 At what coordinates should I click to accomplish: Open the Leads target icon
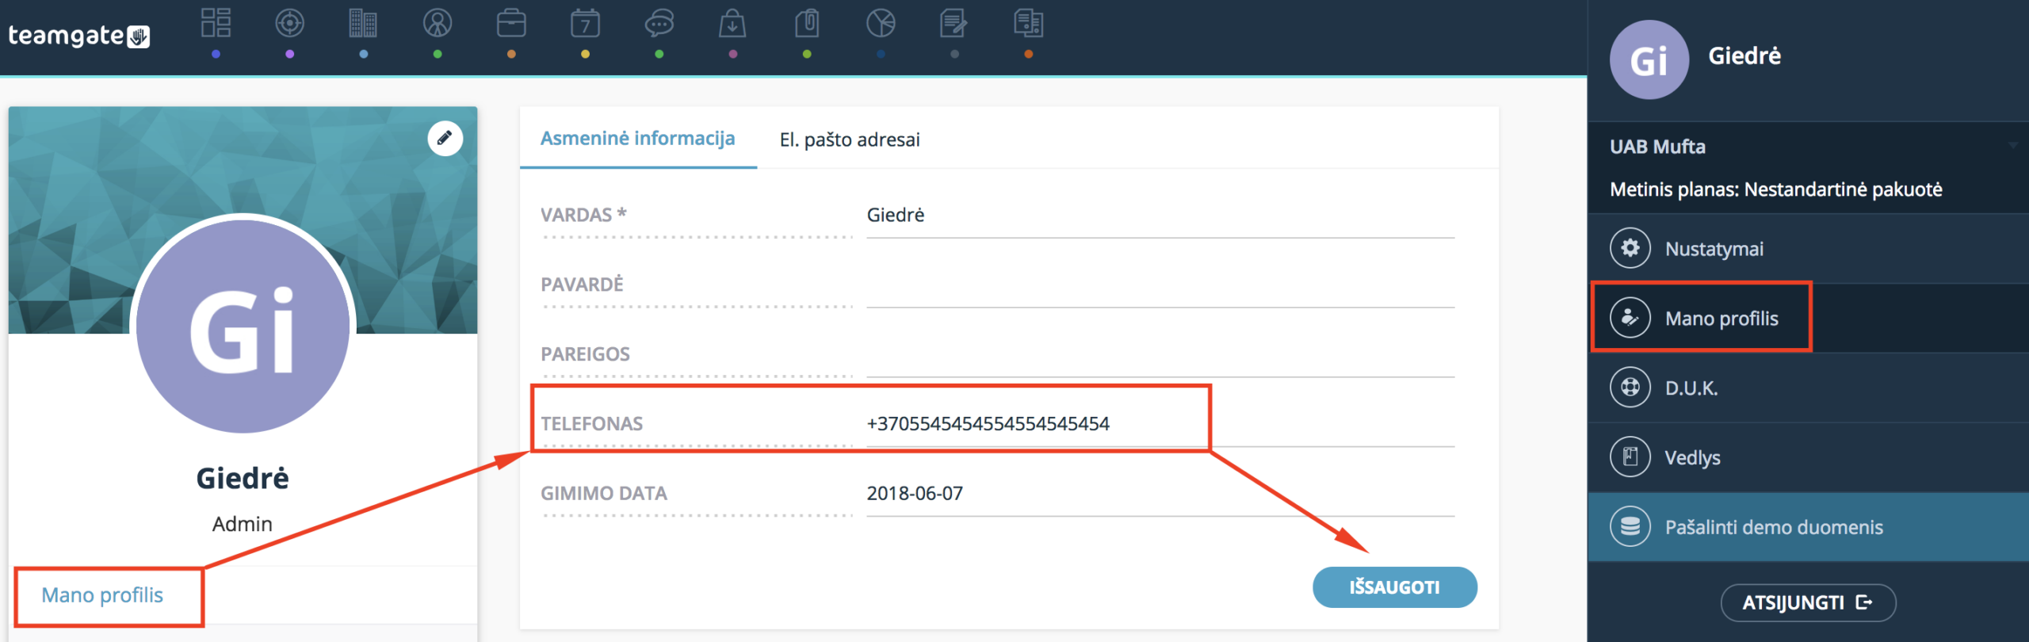point(289,23)
